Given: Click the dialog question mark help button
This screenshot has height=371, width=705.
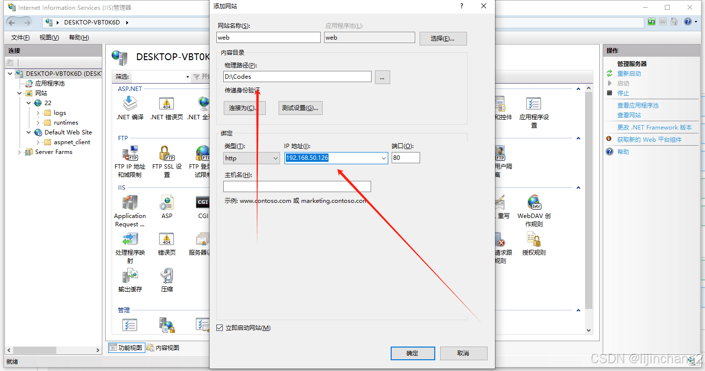Looking at the screenshot, I should click(461, 6).
